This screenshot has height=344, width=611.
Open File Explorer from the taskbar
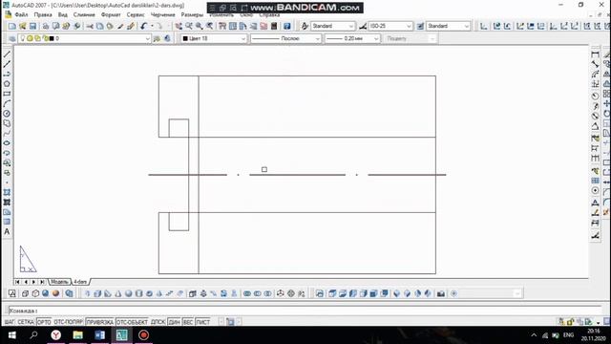point(78,335)
